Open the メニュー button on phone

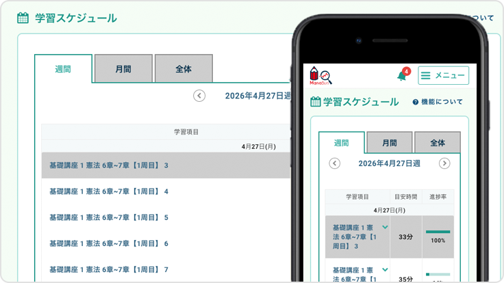[443, 75]
